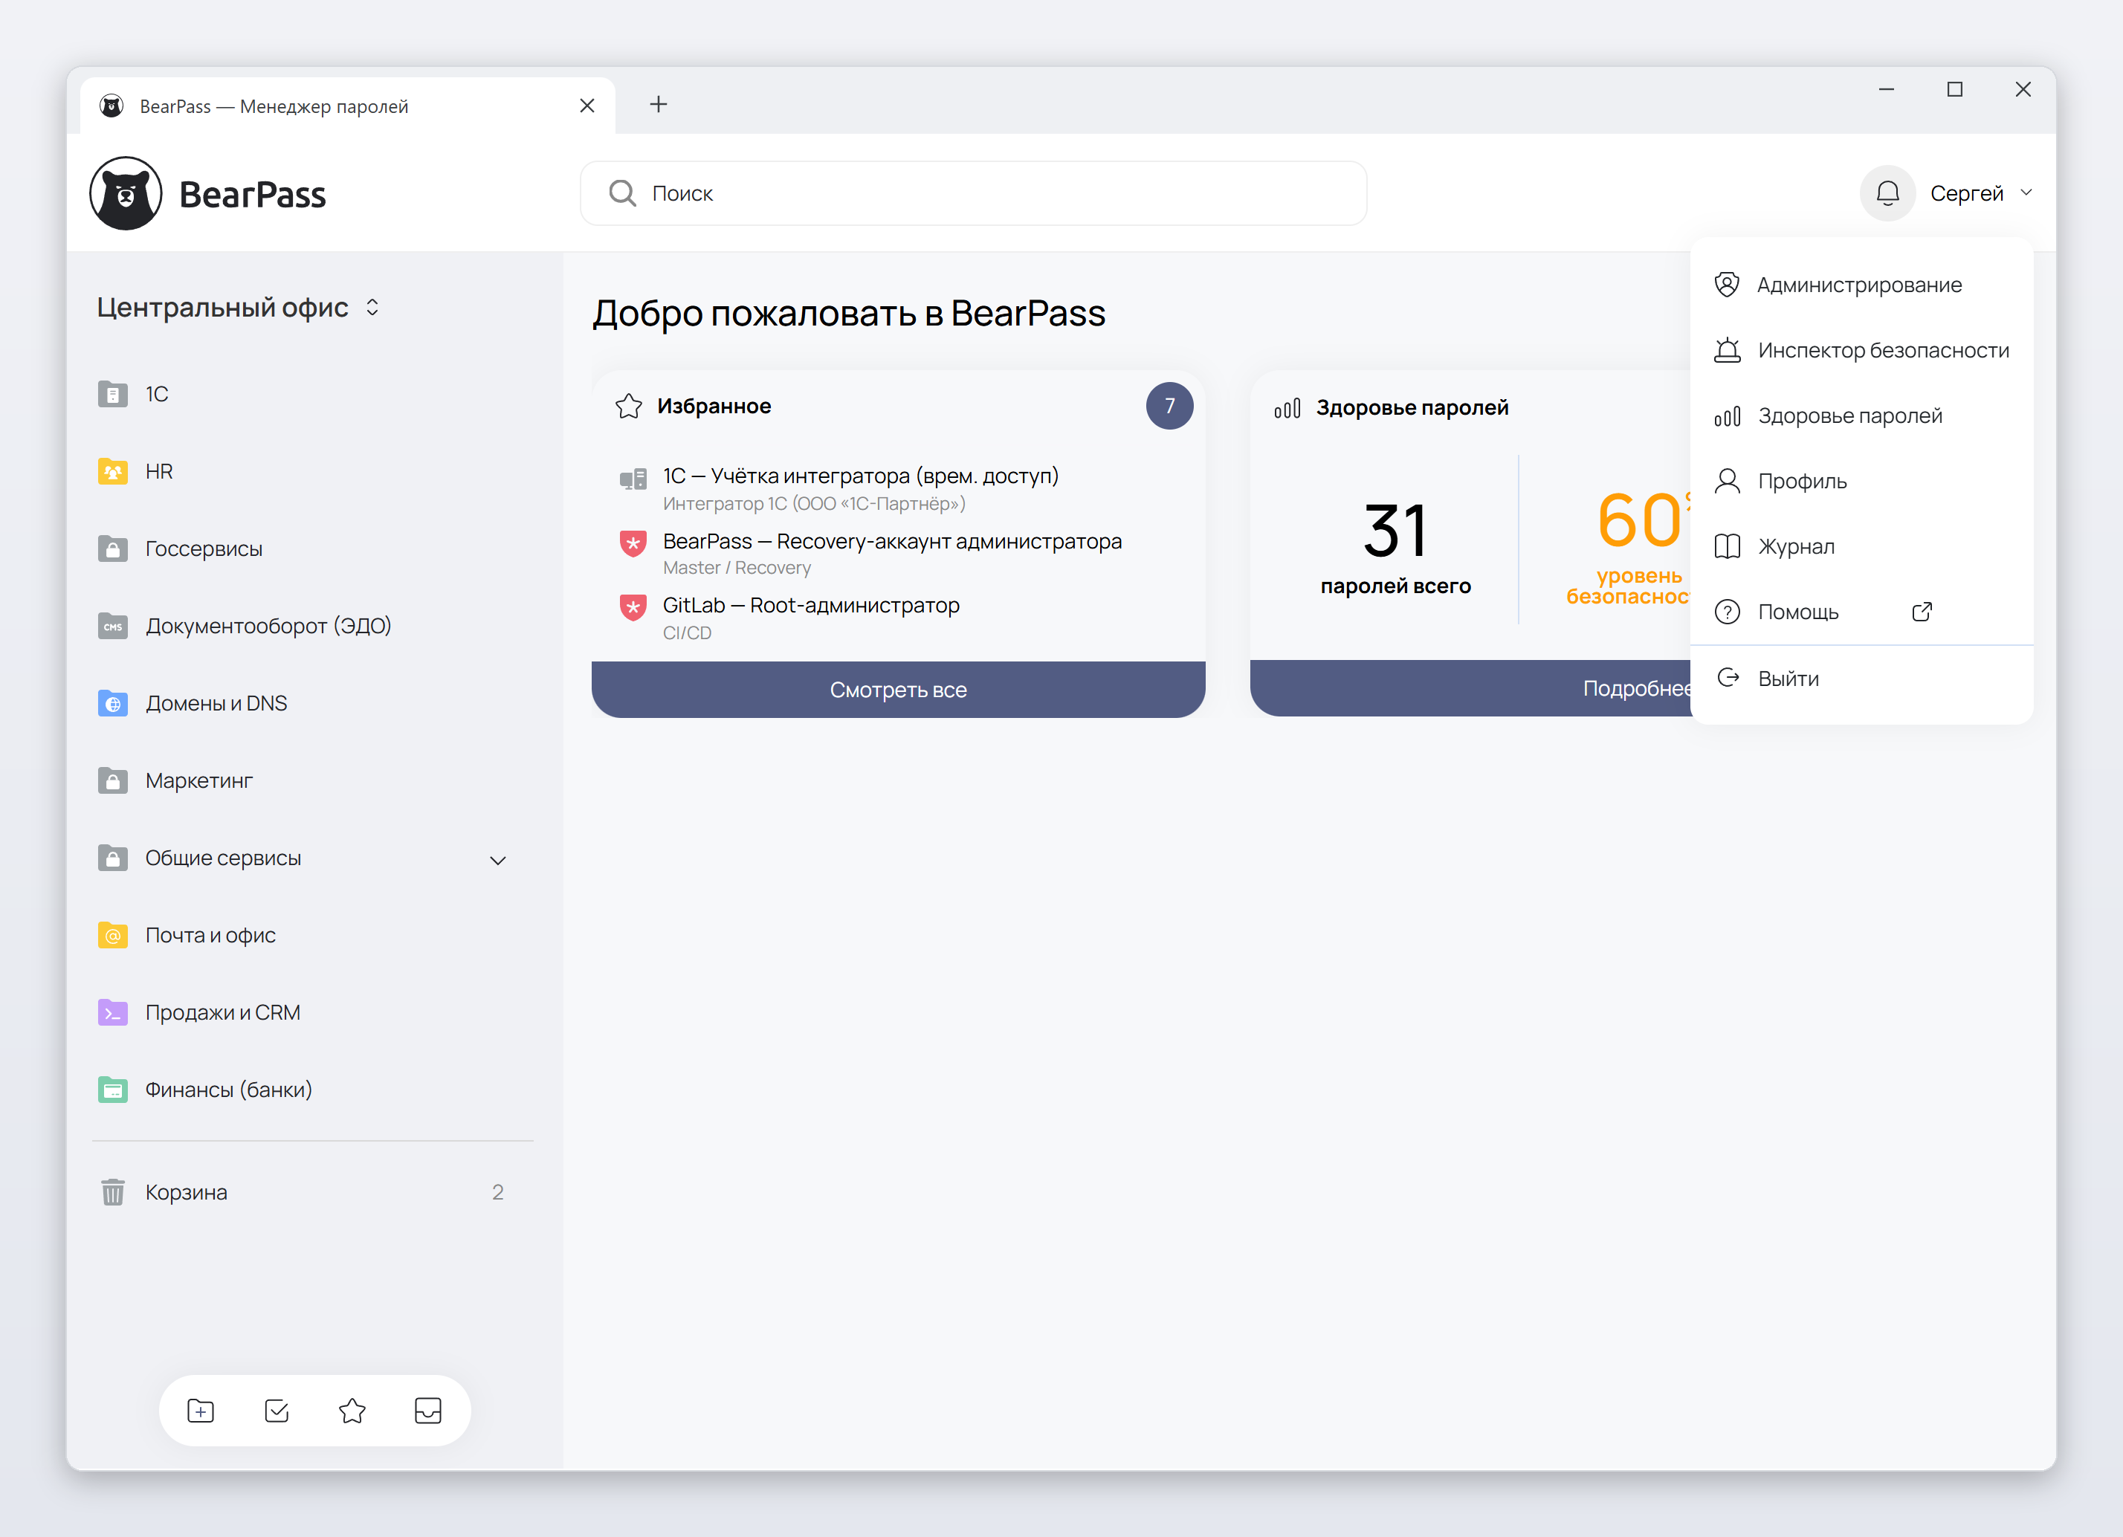
Task: Click the BearPass brand name text
Action: [x=252, y=194]
